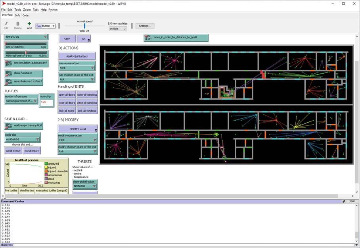This screenshot has height=248, width=360.
Task: Click the green uninjured legend swatch
Action: pos(46,163)
